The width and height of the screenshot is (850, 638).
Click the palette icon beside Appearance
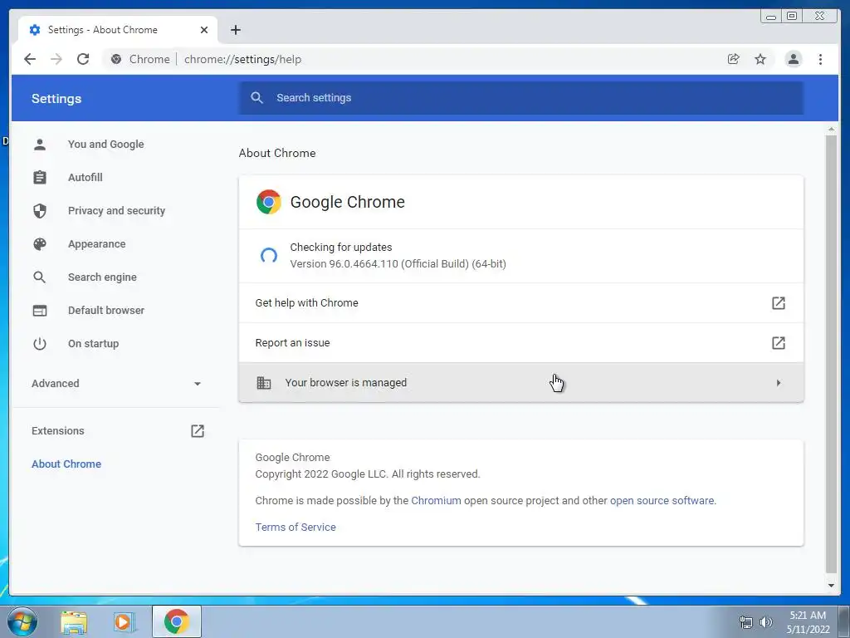tap(40, 244)
